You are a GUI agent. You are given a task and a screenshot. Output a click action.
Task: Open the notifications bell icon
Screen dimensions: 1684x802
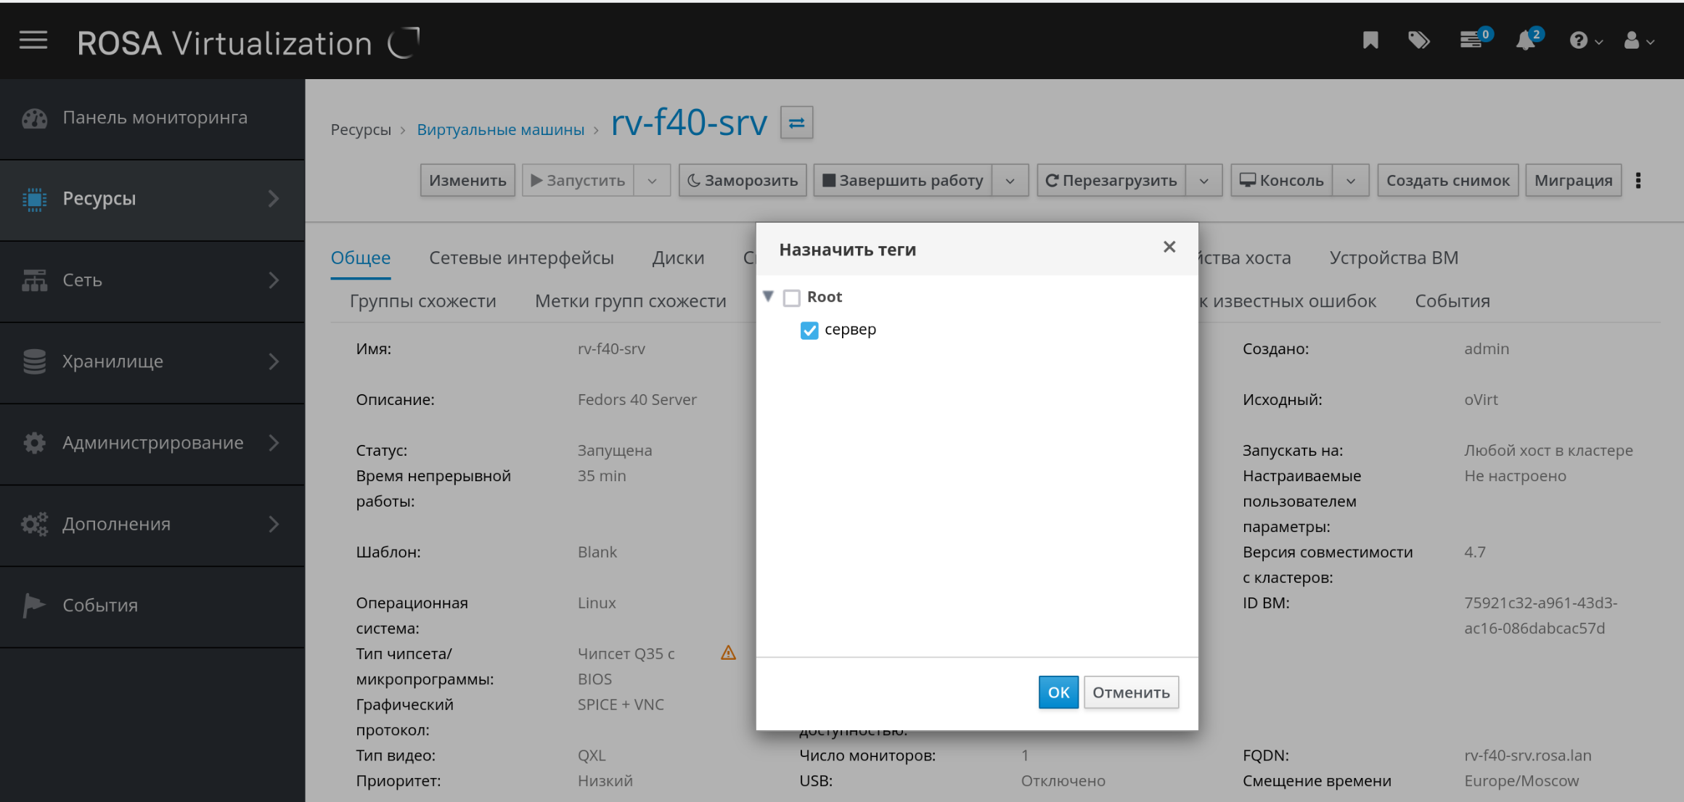(1525, 41)
